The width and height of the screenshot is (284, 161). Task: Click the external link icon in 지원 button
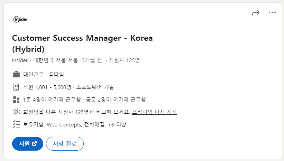point(34,144)
